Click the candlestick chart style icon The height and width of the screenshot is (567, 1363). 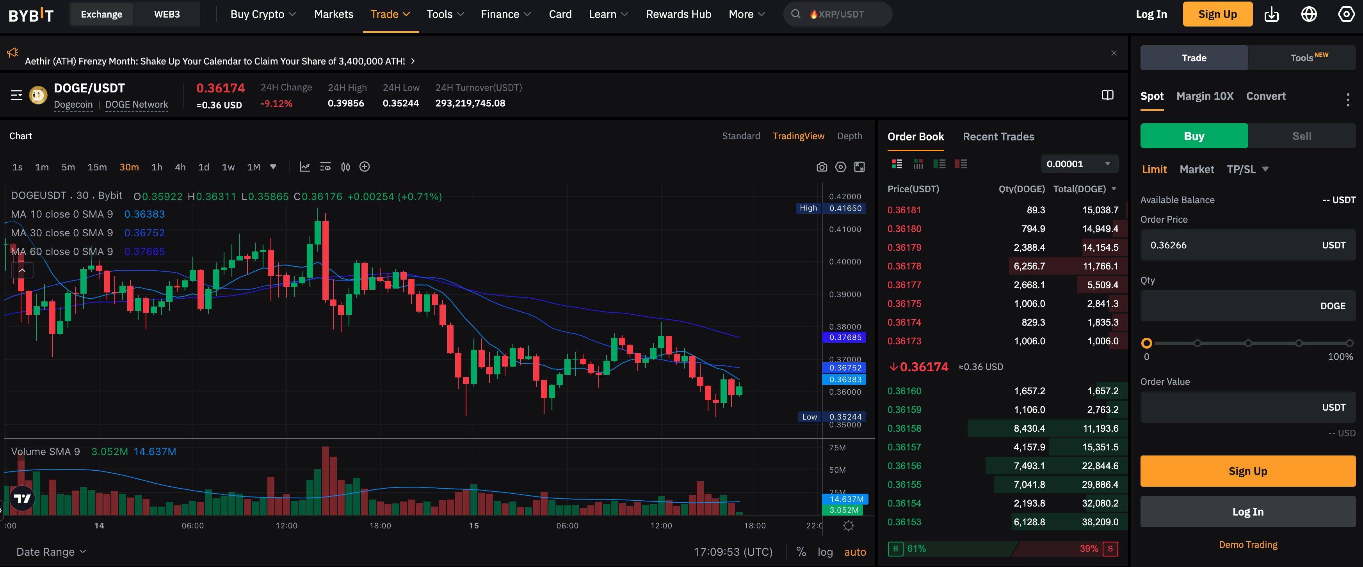345,167
